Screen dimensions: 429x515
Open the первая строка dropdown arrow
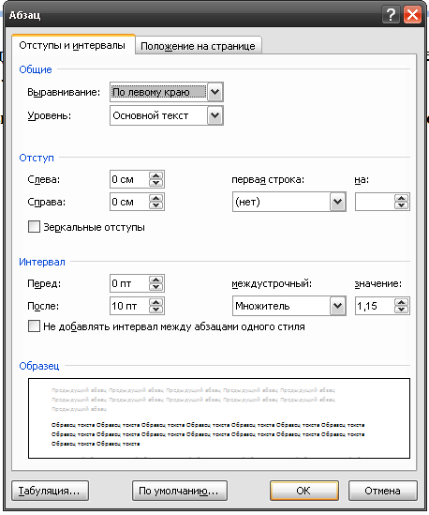pyautogui.click(x=337, y=202)
